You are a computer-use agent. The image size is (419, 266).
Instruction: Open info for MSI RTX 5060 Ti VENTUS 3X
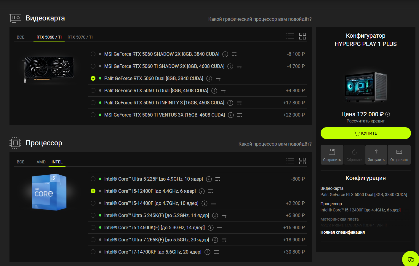pos(231,115)
